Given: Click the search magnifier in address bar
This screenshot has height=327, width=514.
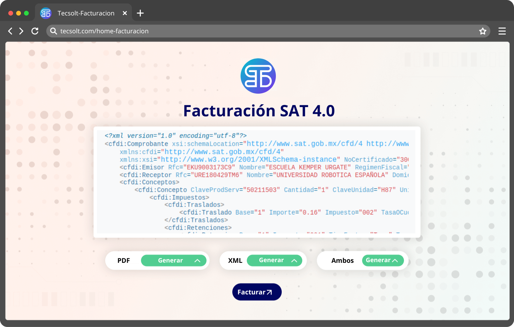Looking at the screenshot, I should 53,31.
